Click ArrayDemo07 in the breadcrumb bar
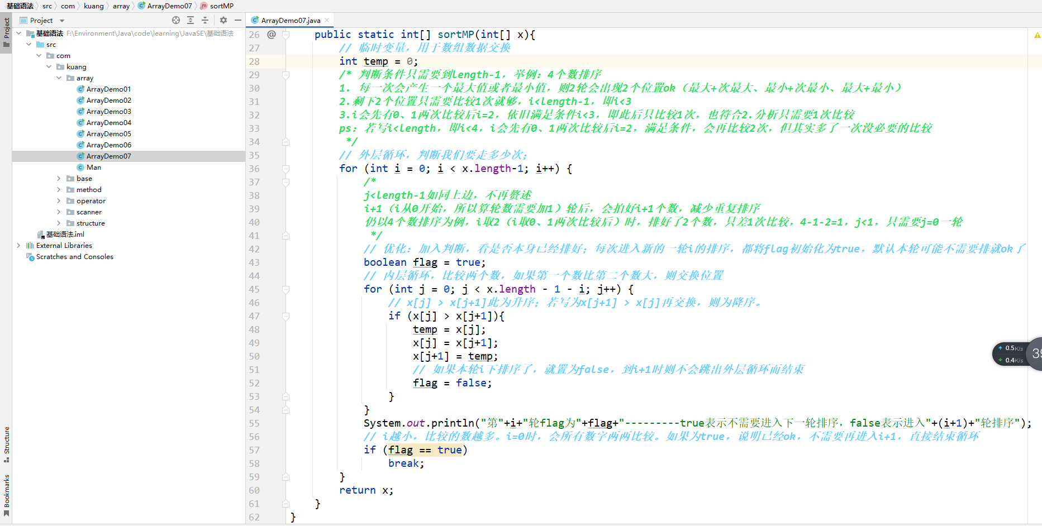This screenshot has height=526, width=1042. tap(165, 6)
